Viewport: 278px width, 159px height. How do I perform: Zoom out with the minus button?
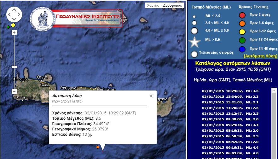(x=14, y=91)
